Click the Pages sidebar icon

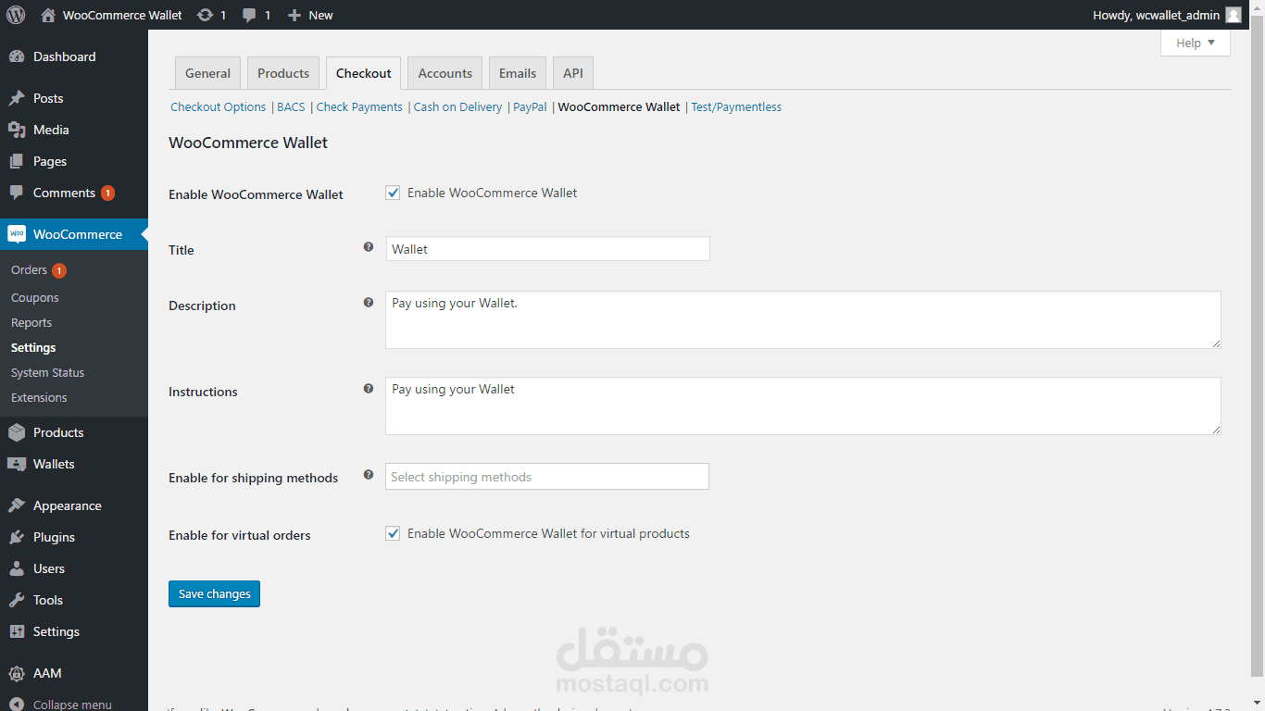17,161
